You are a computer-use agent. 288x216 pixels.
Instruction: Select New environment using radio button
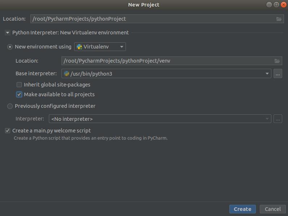pyautogui.click(x=10, y=47)
